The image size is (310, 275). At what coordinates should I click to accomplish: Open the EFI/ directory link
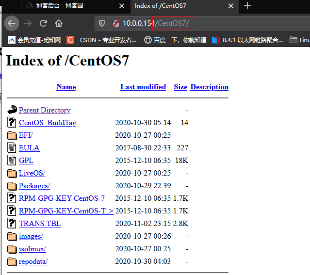(26, 135)
